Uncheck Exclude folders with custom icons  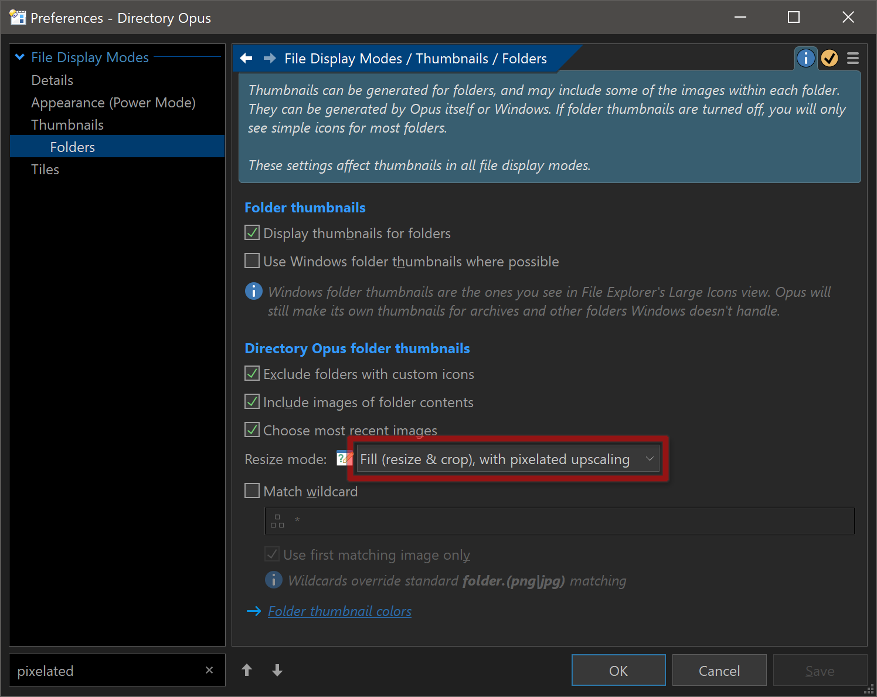pyautogui.click(x=252, y=373)
